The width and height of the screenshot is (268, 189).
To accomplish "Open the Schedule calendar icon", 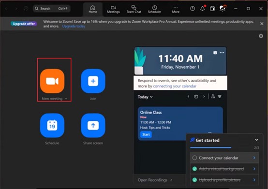I will (x=52, y=126).
